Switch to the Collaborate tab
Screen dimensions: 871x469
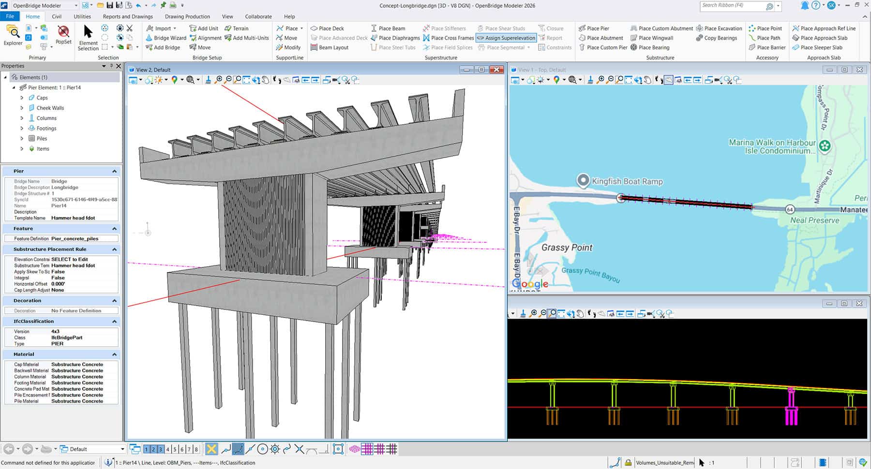(258, 16)
